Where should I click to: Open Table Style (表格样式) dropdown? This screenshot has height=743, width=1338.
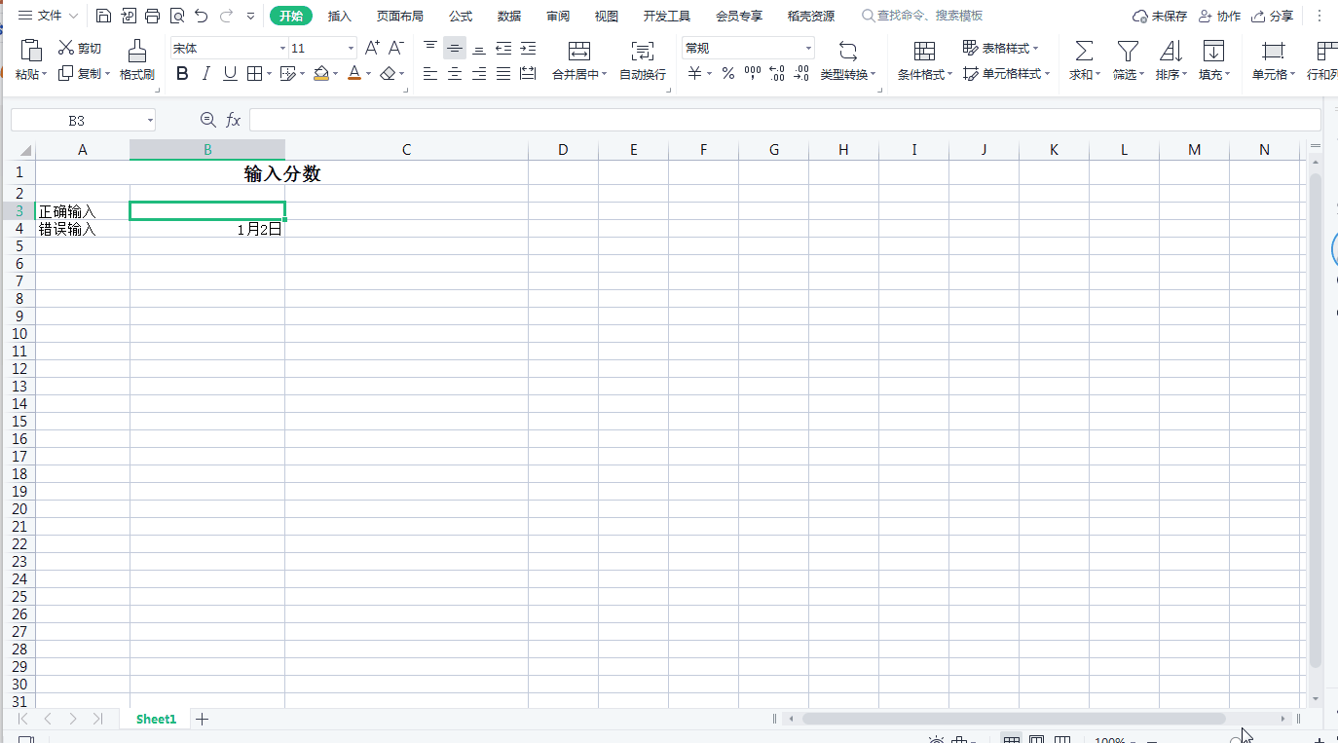coord(1000,48)
